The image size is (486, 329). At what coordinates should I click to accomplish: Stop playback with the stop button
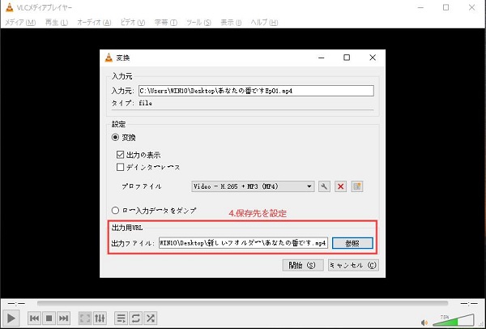point(49,318)
